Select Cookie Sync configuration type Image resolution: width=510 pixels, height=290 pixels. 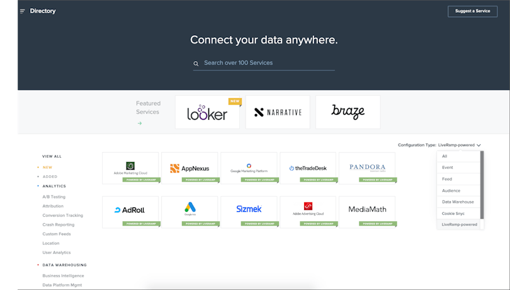click(458, 214)
